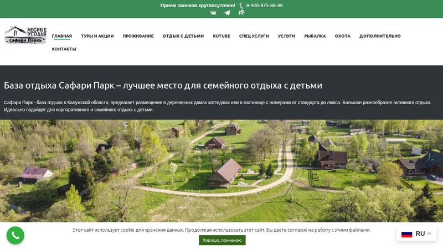Open ОТДЫХ С ДЕТЬМИ page
Image resolution: width=443 pixels, height=249 pixels.
[183, 36]
